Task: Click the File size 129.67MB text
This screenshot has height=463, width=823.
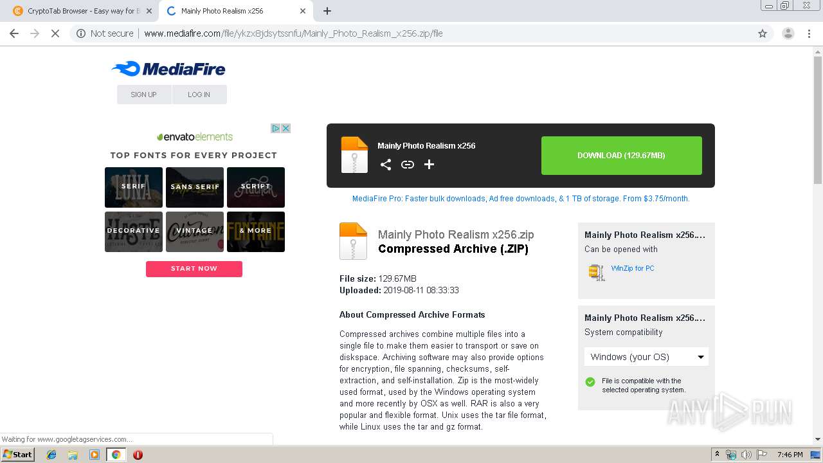Action: coord(378,278)
